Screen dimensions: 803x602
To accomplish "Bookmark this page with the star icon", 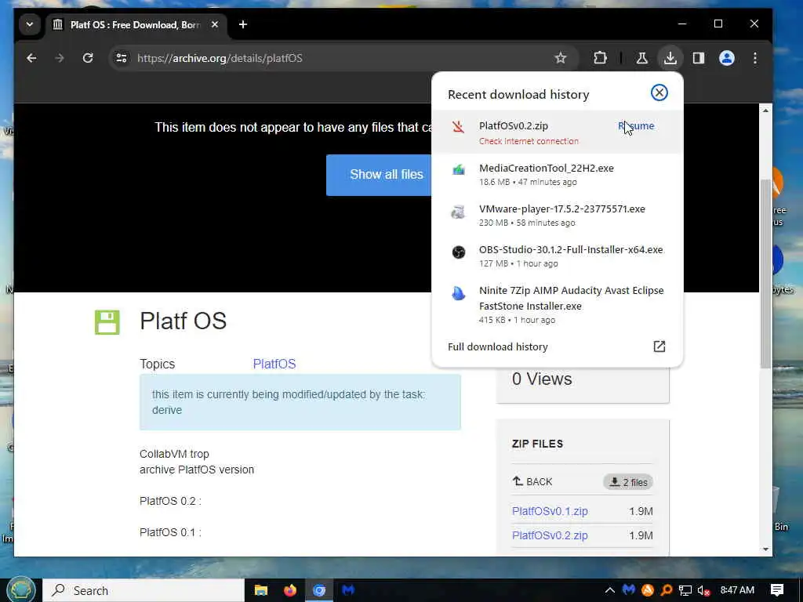I will [560, 58].
